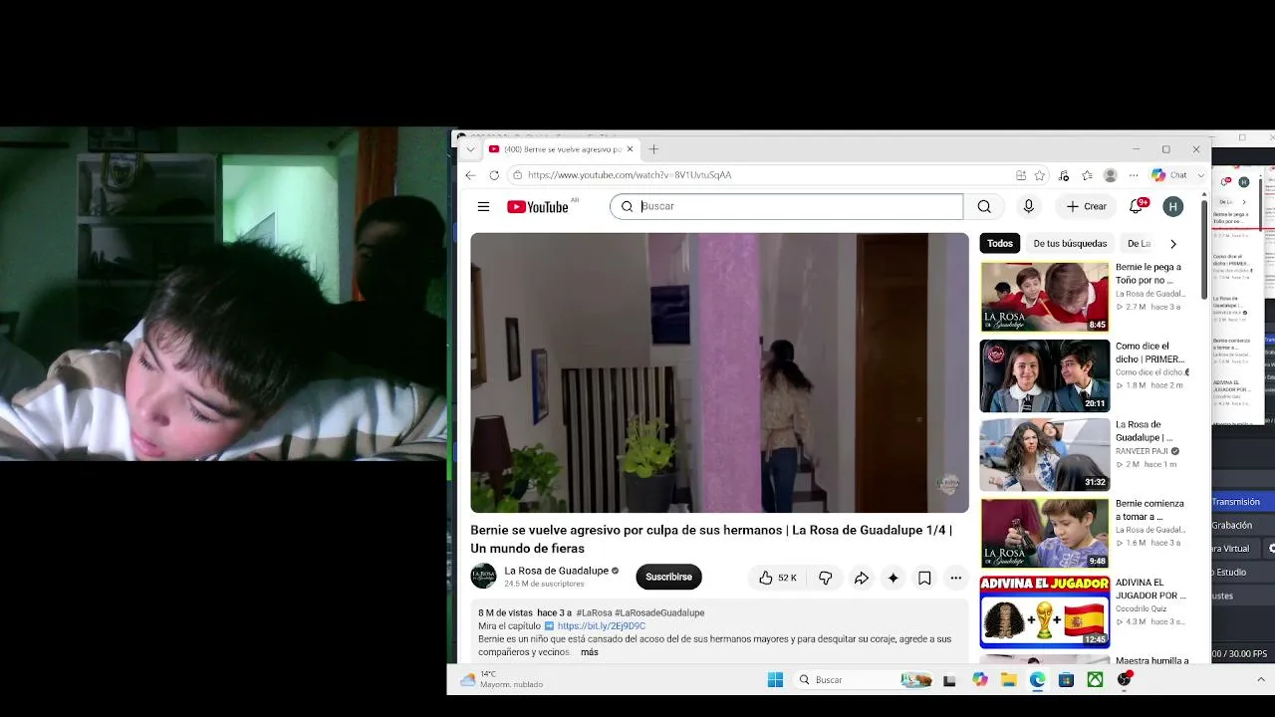Open the #LaRosa hashtag link
This screenshot has height=717, width=1275.
click(592, 613)
